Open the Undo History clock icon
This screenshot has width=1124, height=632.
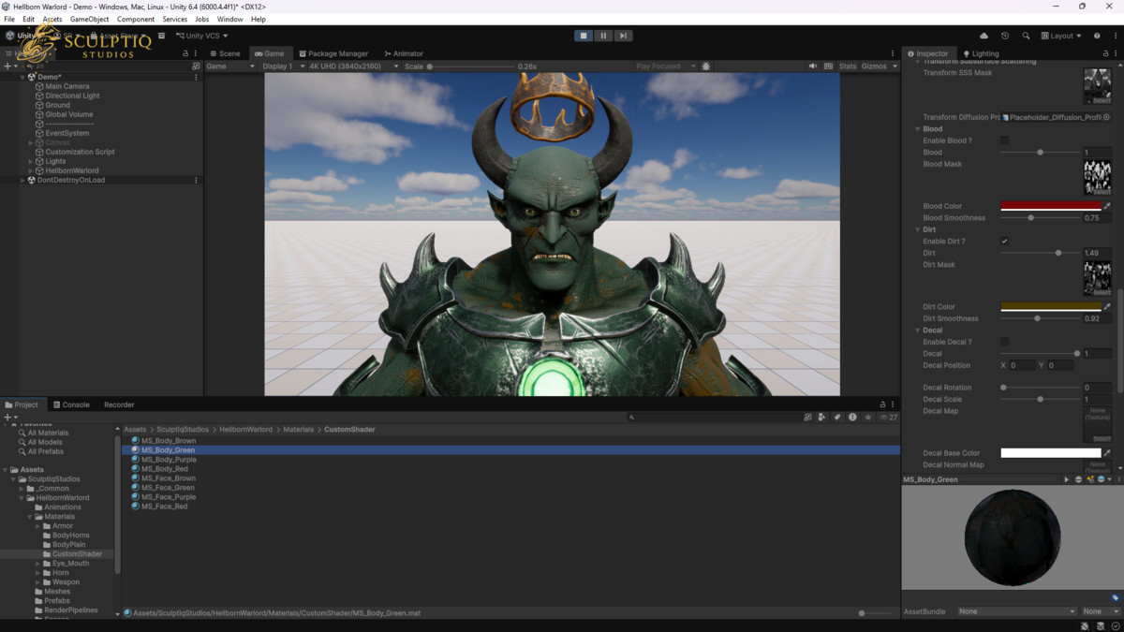[1005, 36]
